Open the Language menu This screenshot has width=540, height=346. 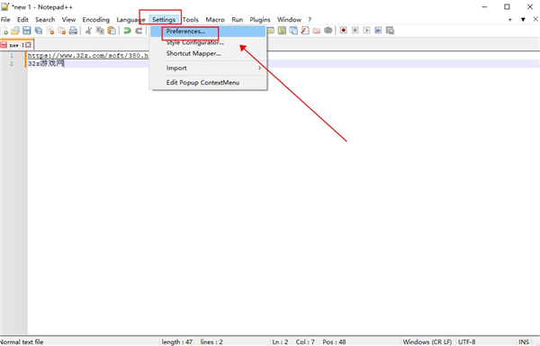tap(130, 20)
